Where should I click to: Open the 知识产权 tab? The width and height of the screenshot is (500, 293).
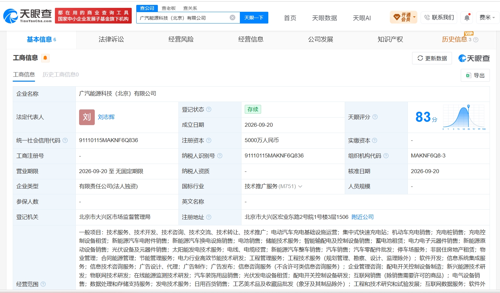[x=390, y=40]
